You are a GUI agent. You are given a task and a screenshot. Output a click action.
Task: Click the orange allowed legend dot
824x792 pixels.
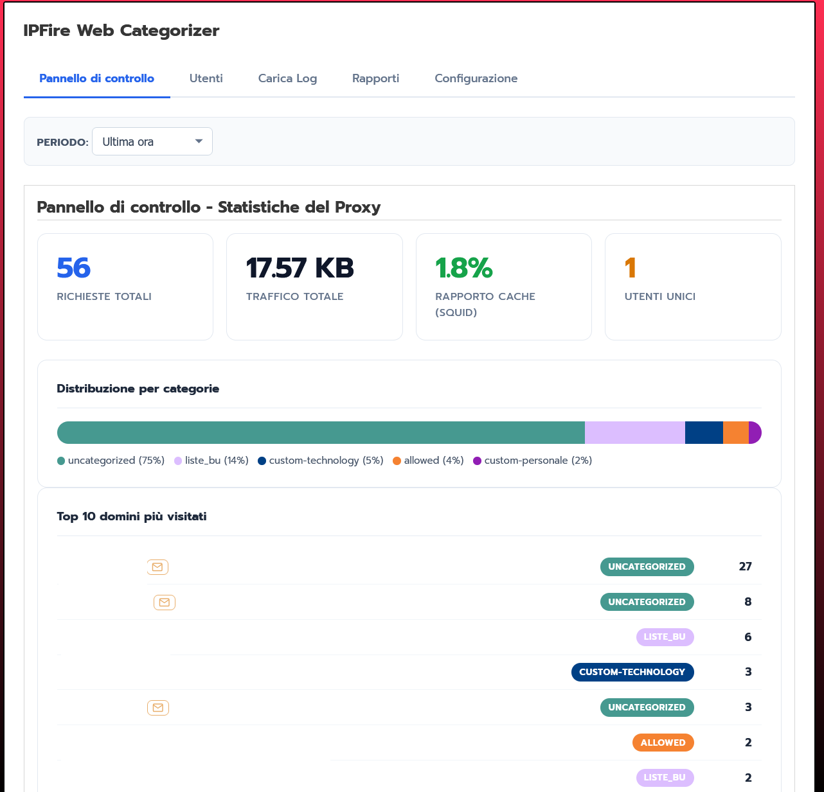tap(397, 461)
